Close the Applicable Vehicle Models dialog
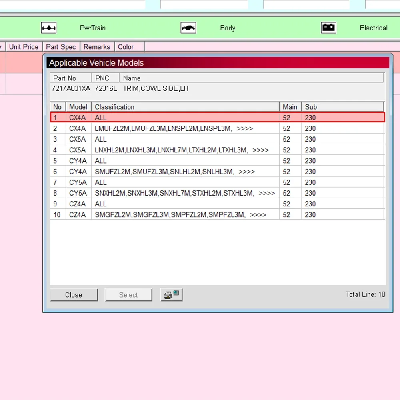400x400 pixels. pyautogui.click(x=74, y=295)
